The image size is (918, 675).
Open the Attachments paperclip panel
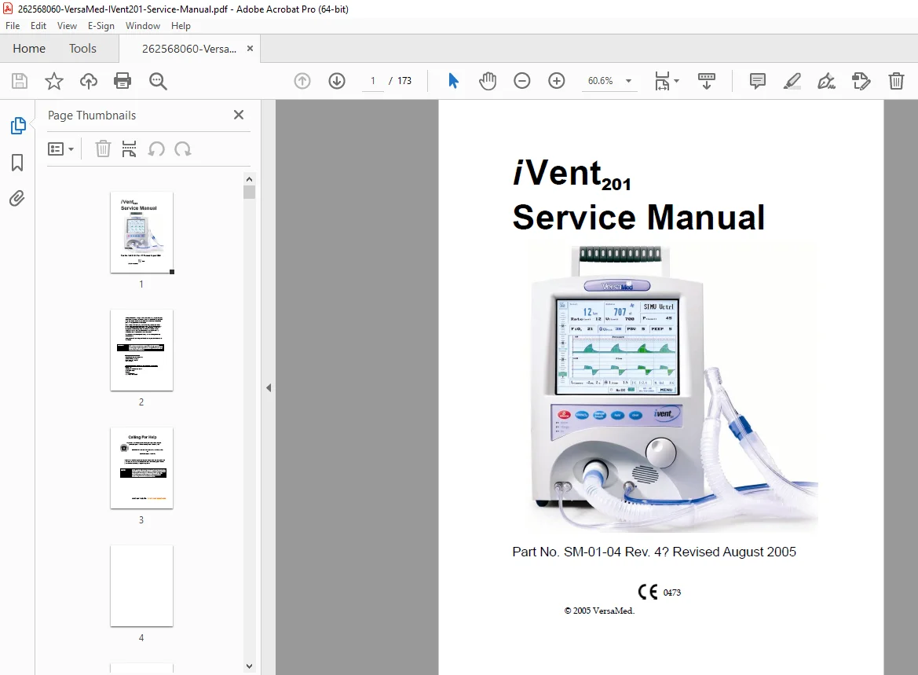(17, 199)
